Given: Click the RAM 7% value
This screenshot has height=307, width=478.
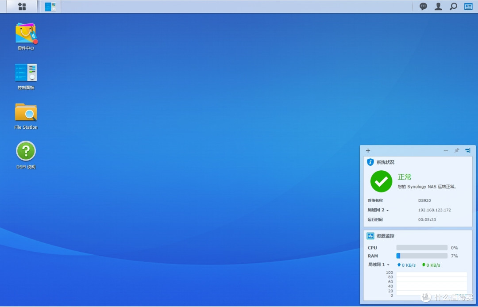Looking at the screenshot, I should [455, 256].
